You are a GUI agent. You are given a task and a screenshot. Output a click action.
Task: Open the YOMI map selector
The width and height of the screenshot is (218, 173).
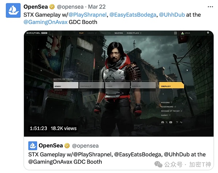117,85
